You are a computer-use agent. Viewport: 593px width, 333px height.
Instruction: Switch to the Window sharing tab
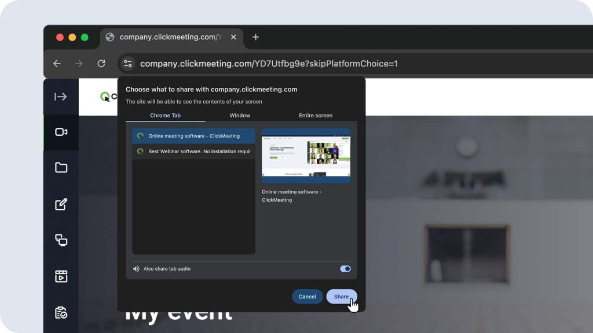point(240,116)
